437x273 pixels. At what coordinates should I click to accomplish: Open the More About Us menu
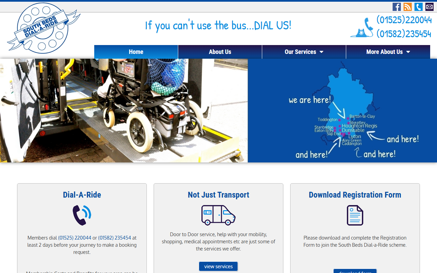[388, 52]
